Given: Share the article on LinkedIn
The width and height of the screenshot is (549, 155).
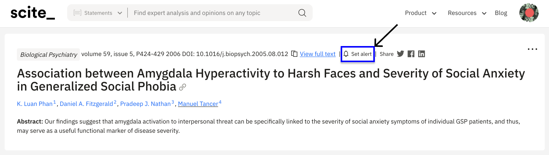Looking at the screenshot, I should point(421,54).
